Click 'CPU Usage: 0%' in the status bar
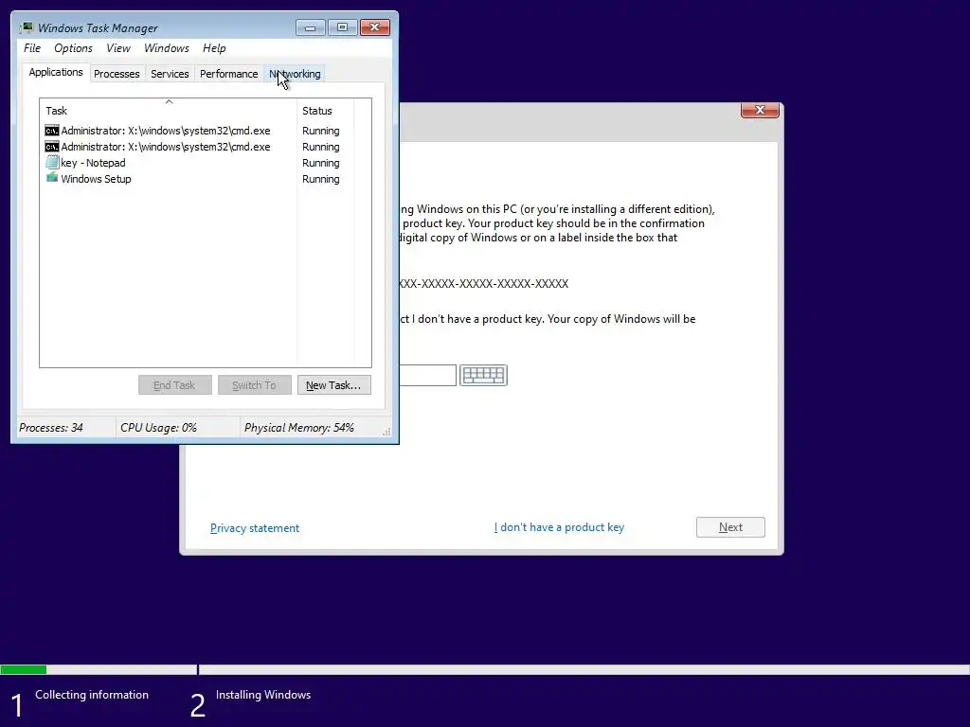Viewport: 970px width, 727px height. coord(158,428)
